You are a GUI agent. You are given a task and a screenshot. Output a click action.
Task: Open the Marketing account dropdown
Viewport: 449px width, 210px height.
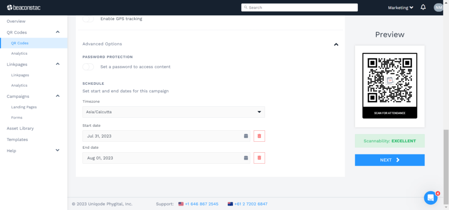[x=400, y=8]
